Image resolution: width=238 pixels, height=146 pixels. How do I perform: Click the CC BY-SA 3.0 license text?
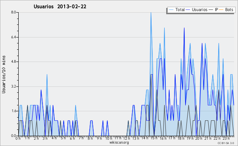point(226,143)
